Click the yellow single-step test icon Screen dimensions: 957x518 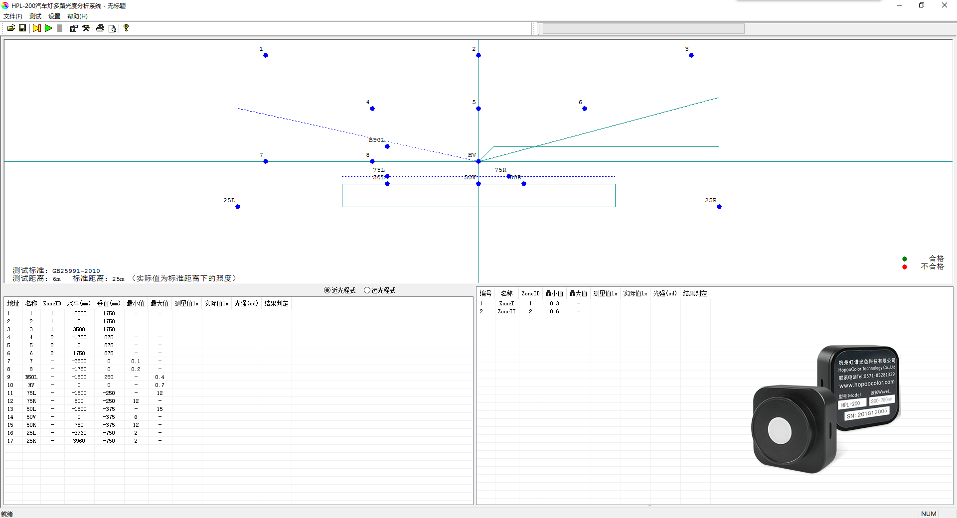coord(37,28)
